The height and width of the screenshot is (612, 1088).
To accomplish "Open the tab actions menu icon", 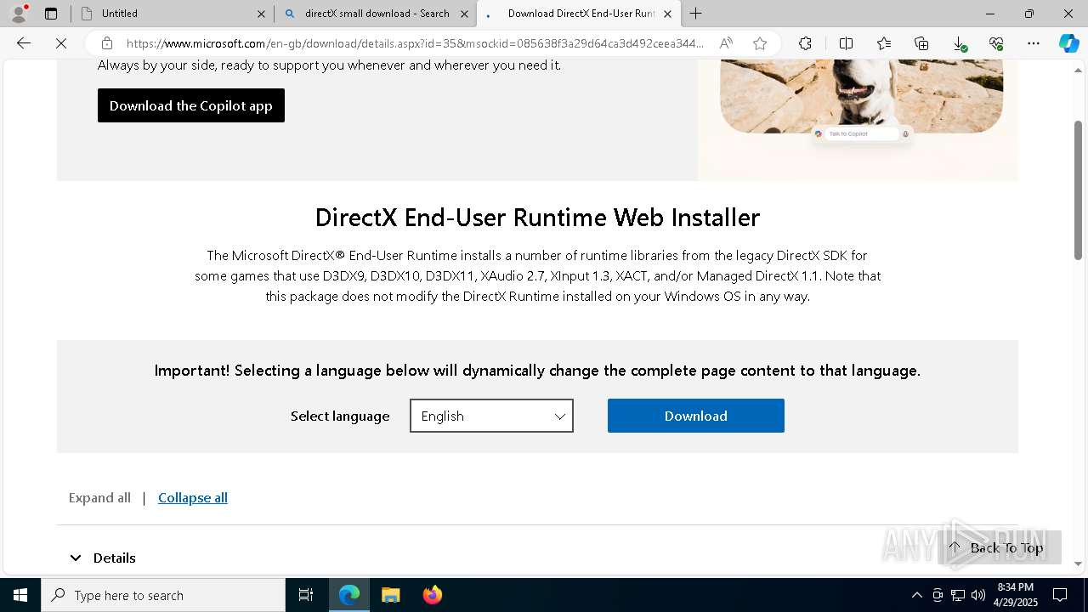I will pyautogui.click(x=51, y=14).
